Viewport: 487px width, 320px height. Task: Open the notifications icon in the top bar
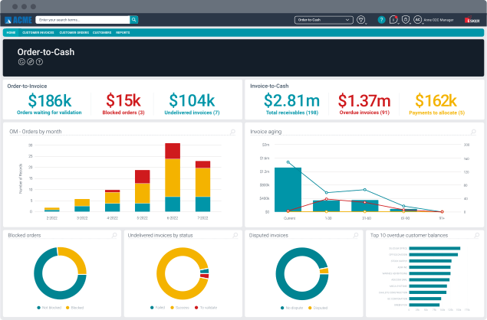pos(393,19)
